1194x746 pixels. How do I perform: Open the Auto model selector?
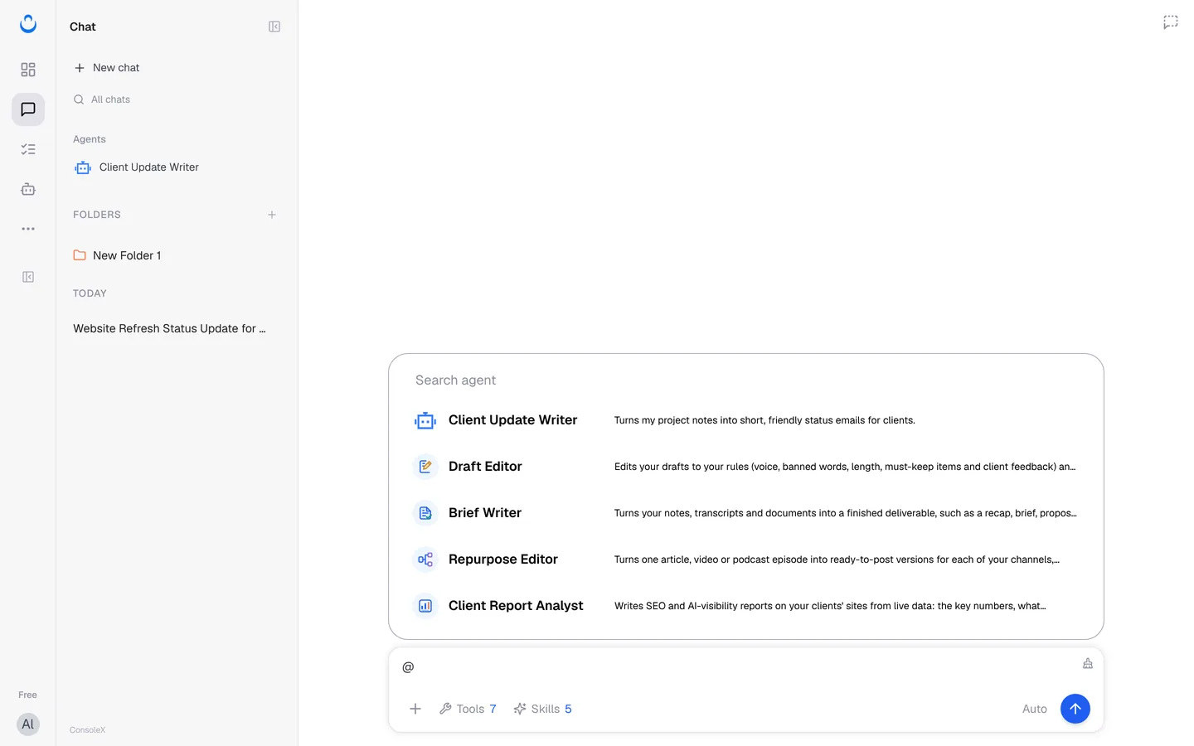click(1035, 709)
